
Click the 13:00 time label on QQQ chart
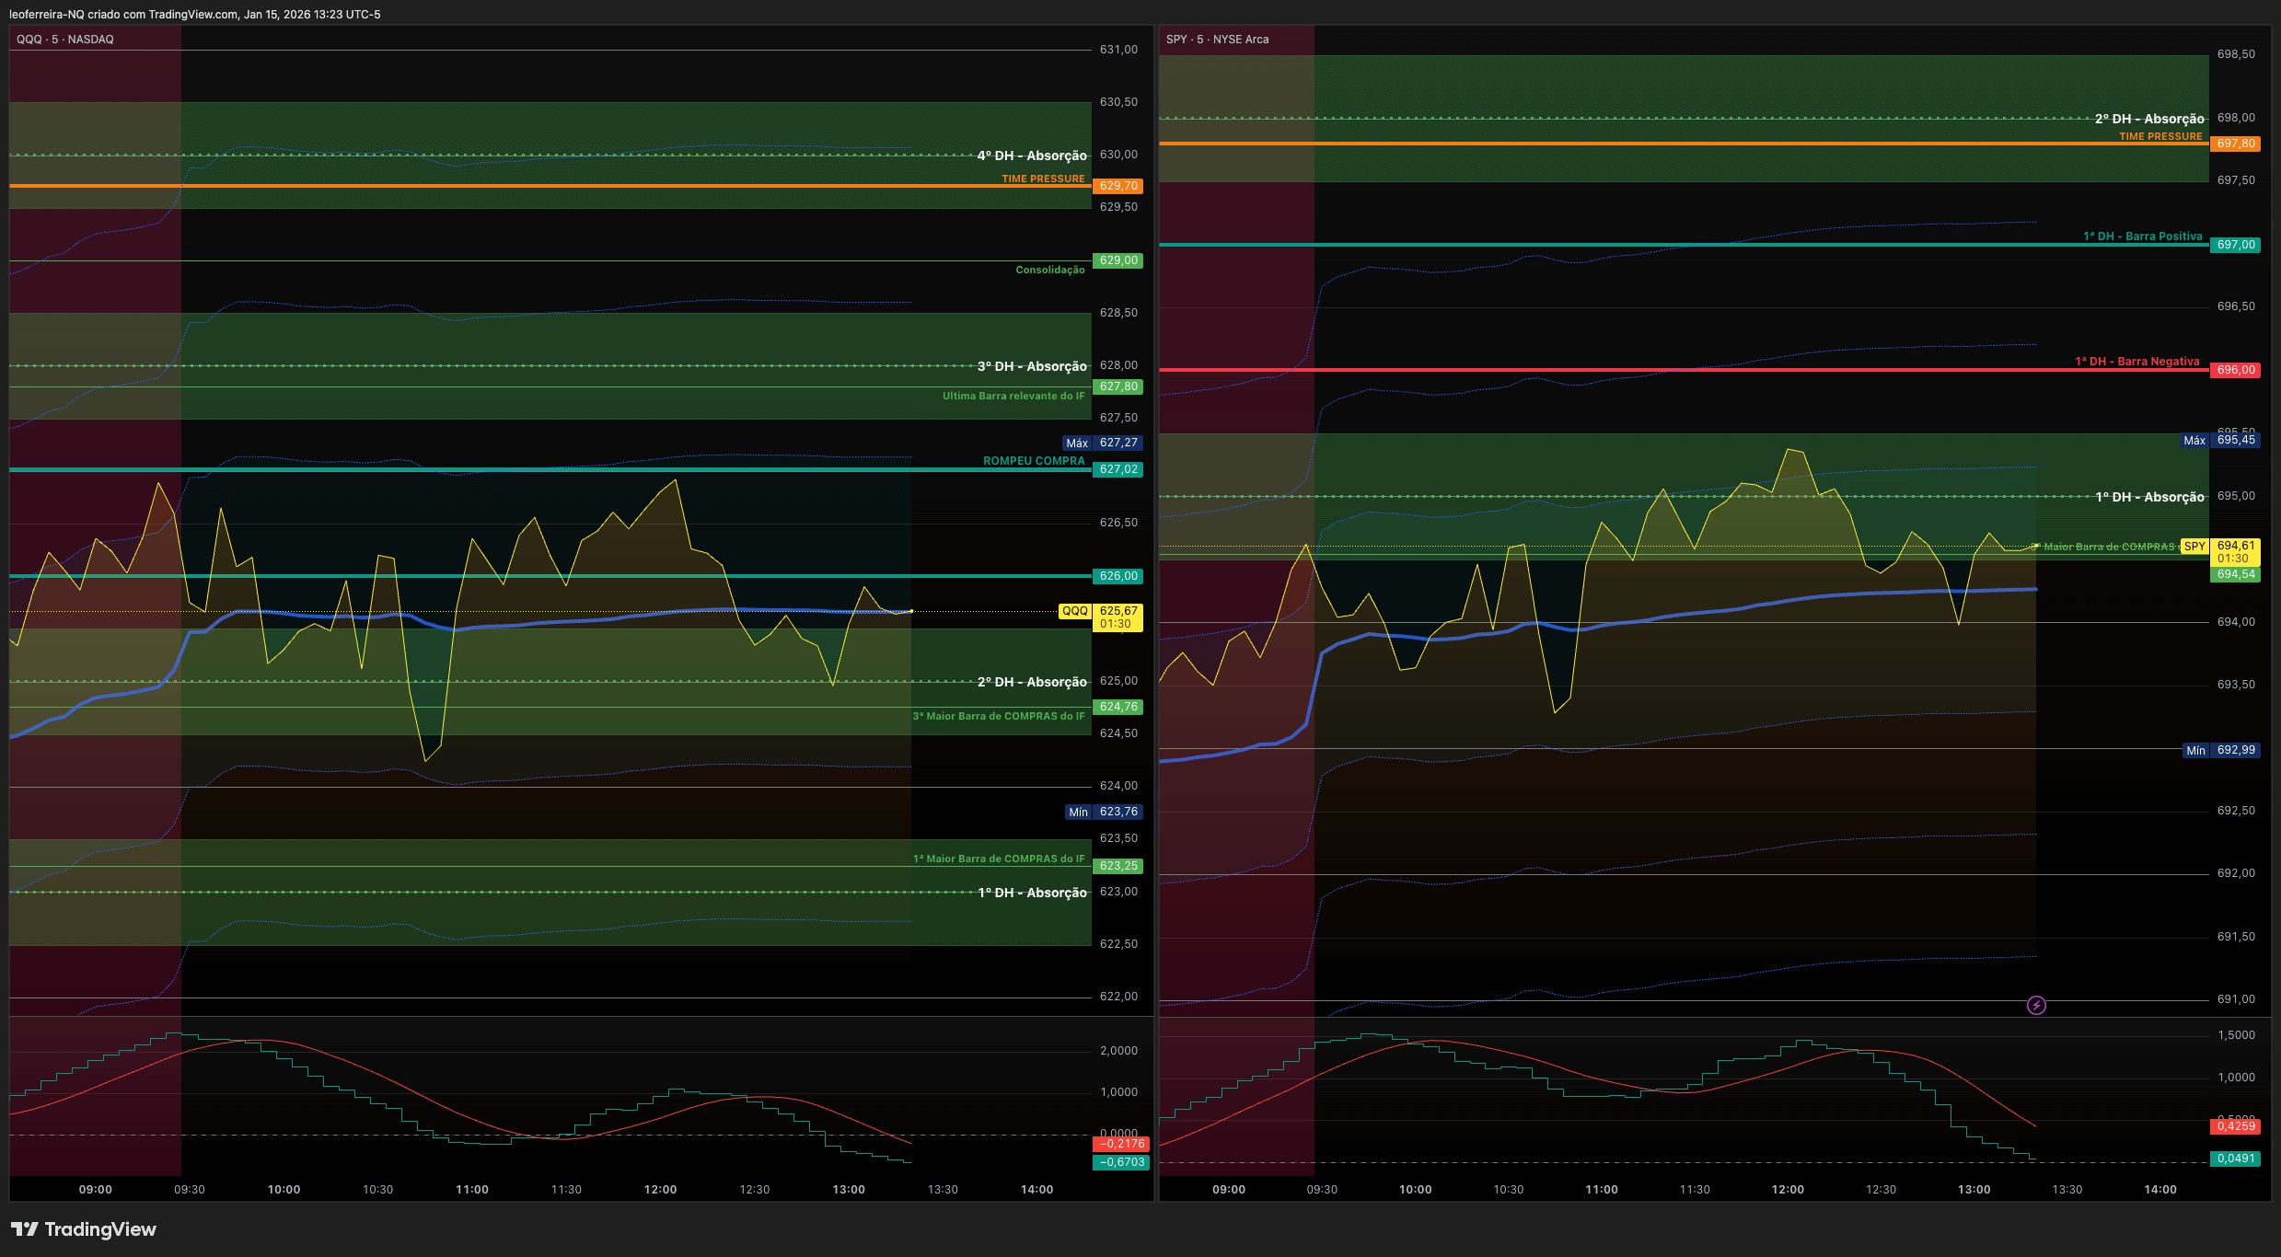pyautogui.click(x=849, y=1190)
